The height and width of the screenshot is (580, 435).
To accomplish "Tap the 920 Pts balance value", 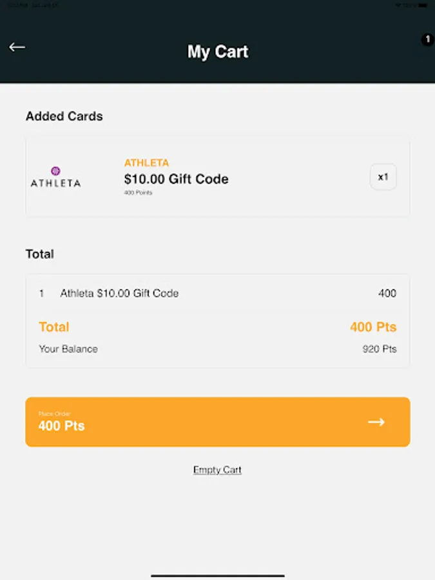I will coord(379,349).
